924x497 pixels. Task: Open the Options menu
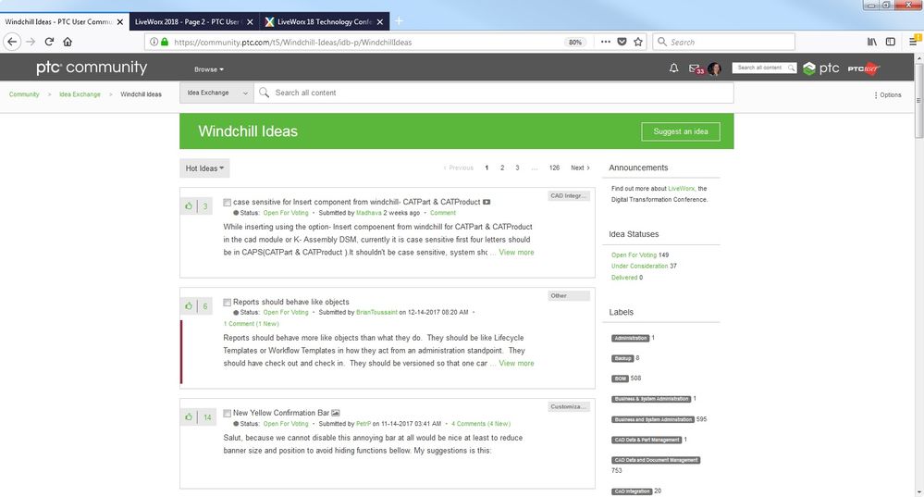[887, 95]
